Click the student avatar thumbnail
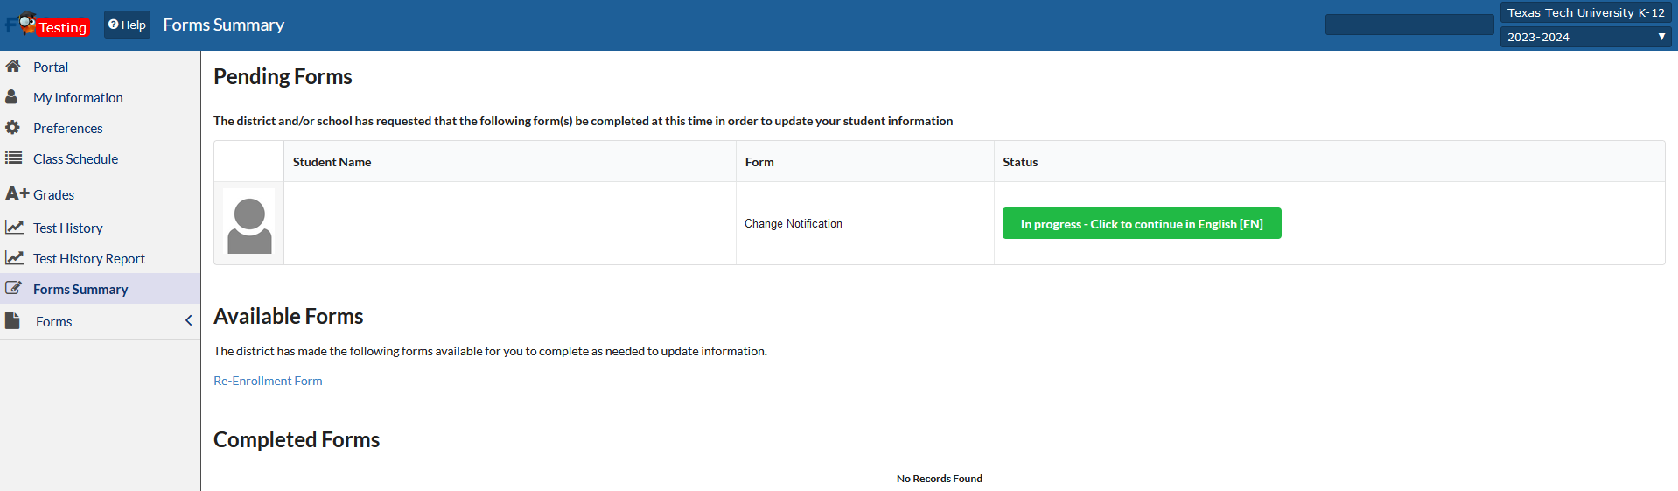 (249, 224)
